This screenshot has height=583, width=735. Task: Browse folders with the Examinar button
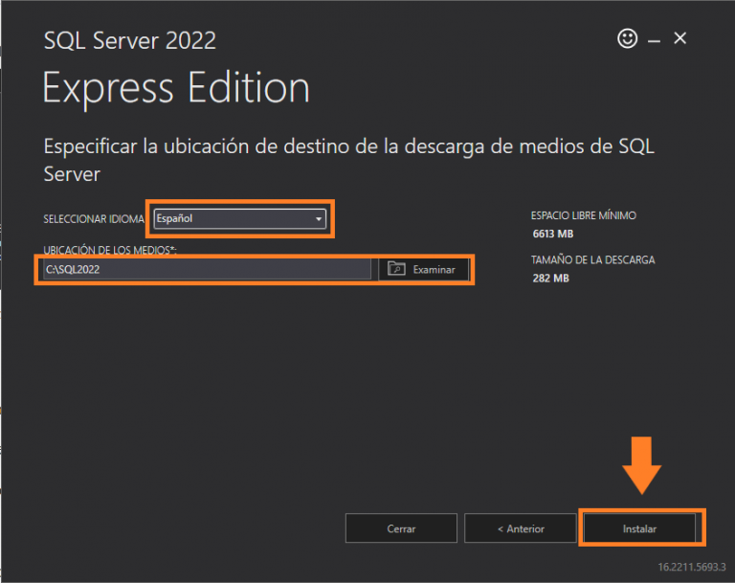click(x=423, y=269)
